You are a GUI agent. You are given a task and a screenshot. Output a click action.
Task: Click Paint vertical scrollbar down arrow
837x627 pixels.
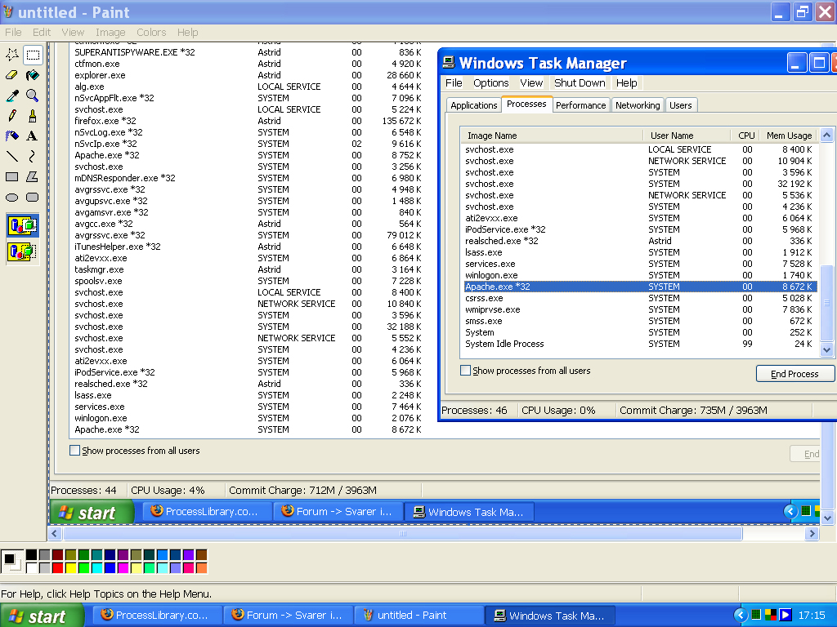[x=827, y=518]
